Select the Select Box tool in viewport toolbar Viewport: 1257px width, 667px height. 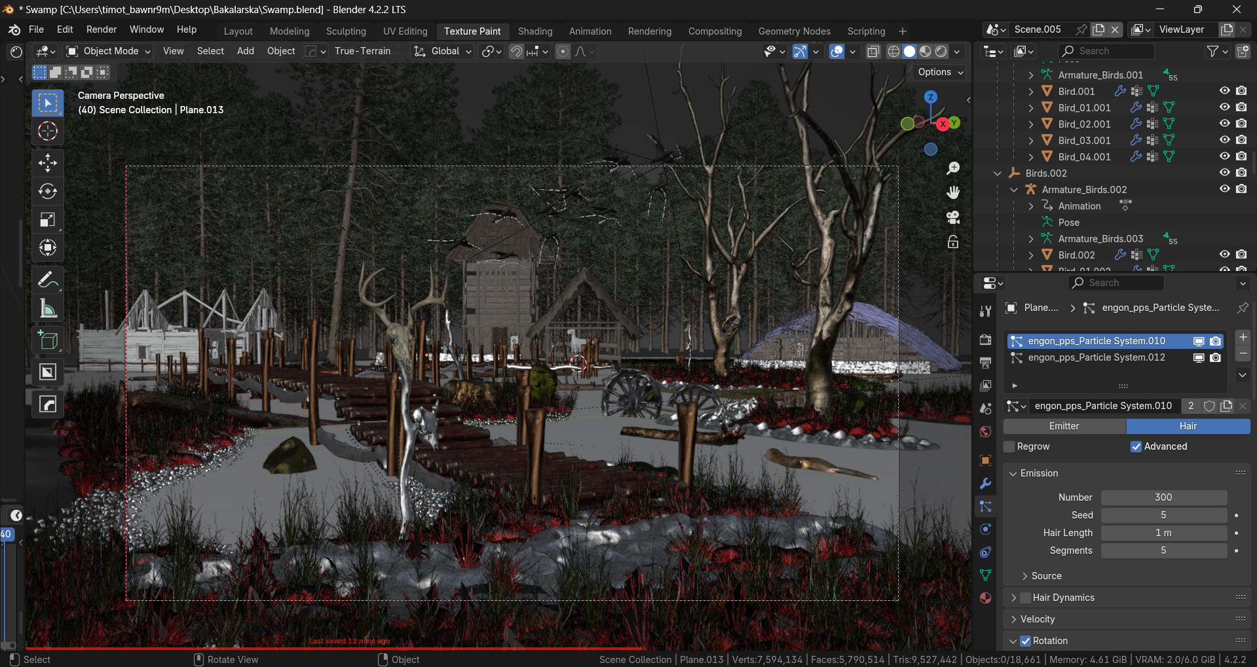48,103
